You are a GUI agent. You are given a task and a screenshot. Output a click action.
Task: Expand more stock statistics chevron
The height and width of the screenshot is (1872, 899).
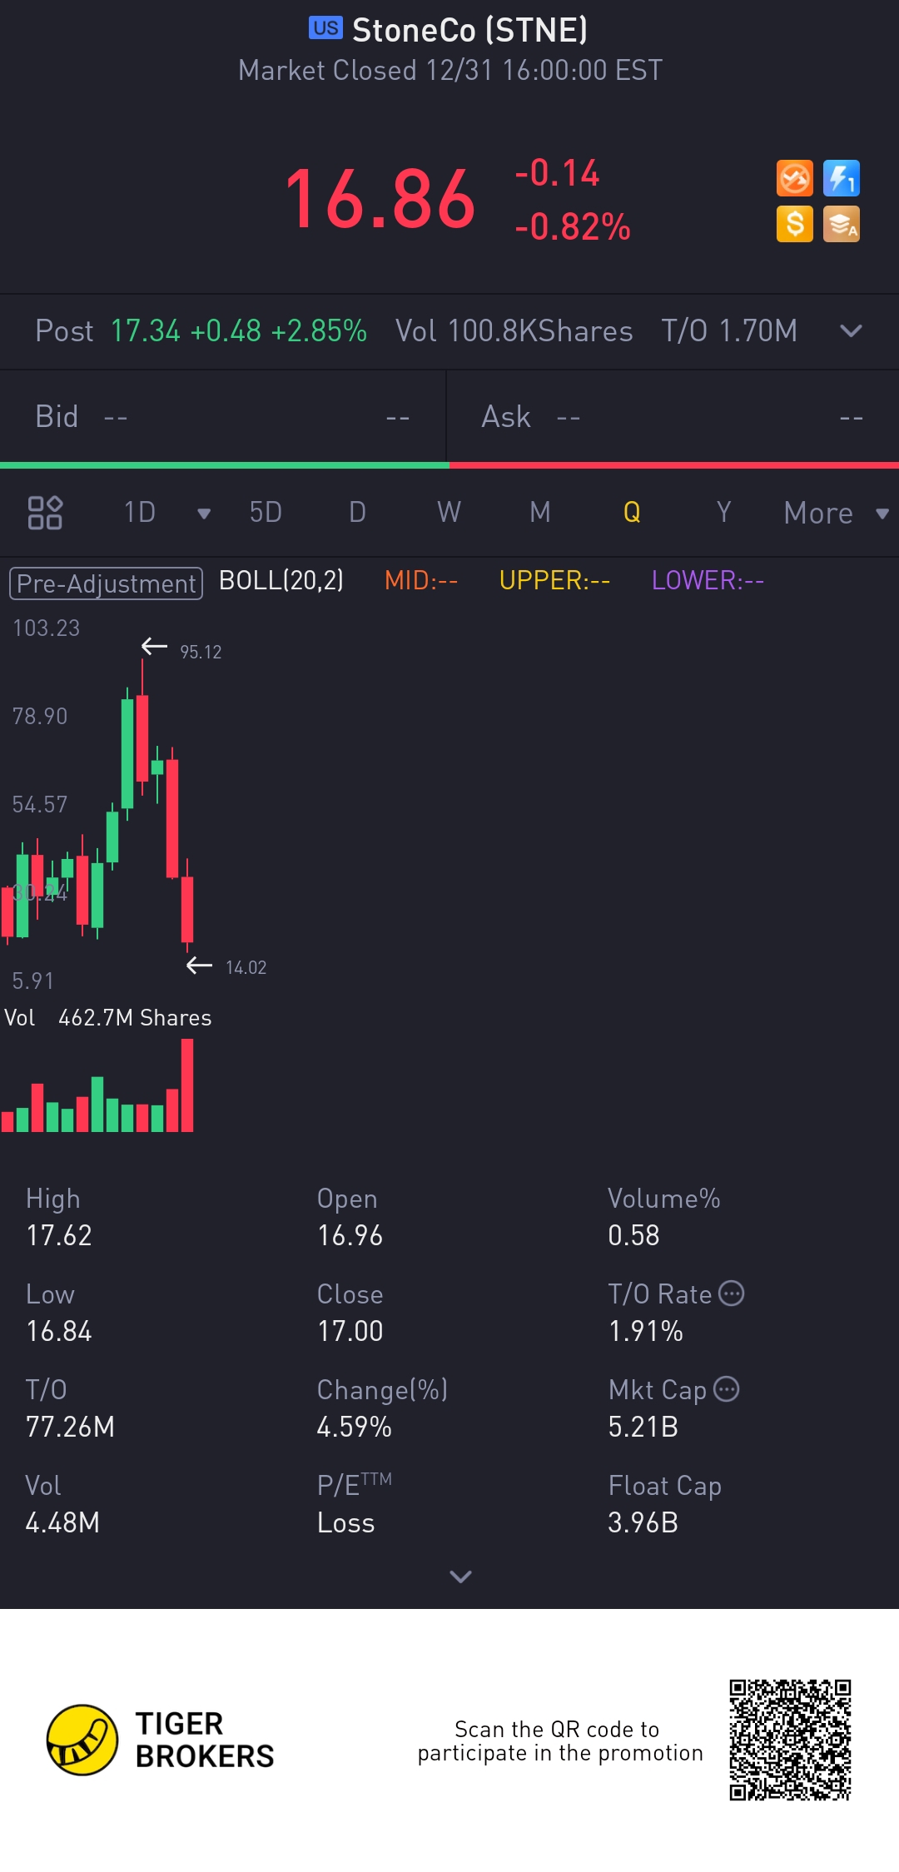point(460,1576)
